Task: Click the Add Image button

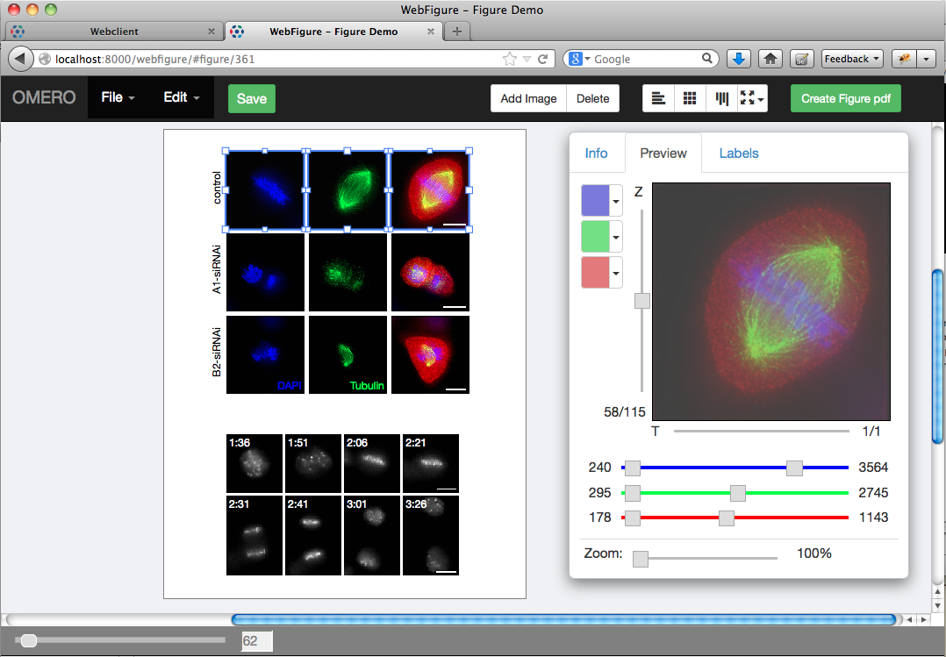Action: coord(528,98)
